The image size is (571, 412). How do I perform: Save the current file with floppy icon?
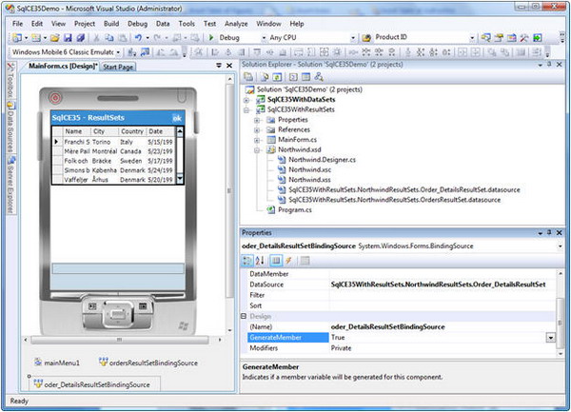(x=68, y=37)
